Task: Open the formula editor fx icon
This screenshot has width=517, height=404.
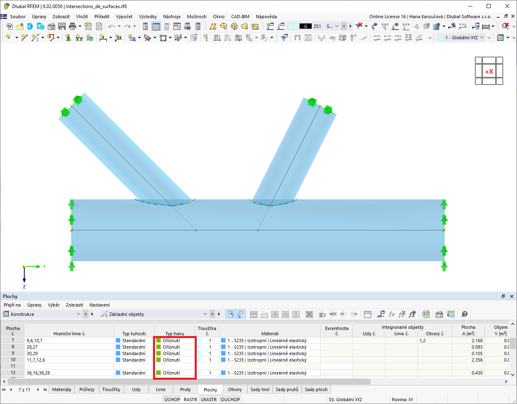Action: (x=391, y=314)
